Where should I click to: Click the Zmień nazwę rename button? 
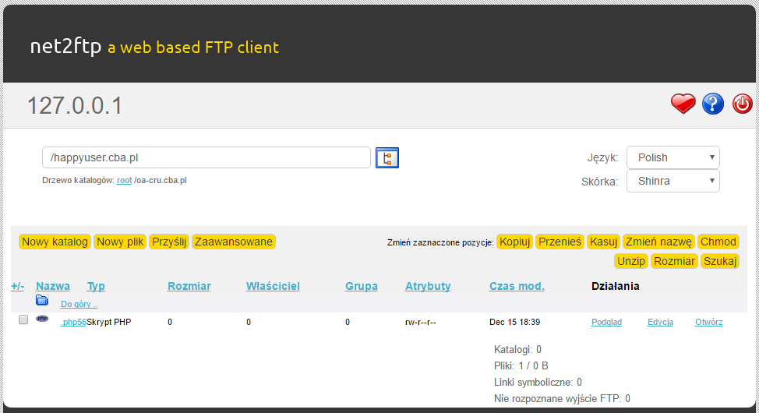[x=658, y=242]
